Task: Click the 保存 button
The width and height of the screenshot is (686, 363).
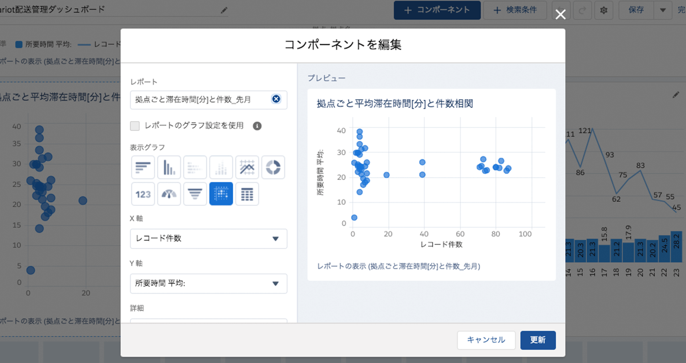Action: 637,10
